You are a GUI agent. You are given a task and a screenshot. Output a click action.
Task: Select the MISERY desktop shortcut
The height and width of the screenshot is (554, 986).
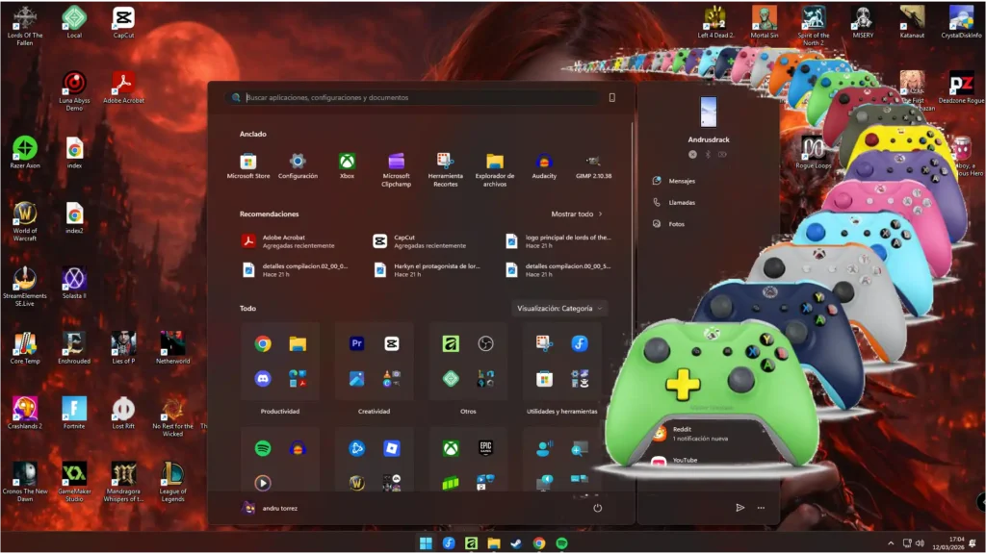863,23
